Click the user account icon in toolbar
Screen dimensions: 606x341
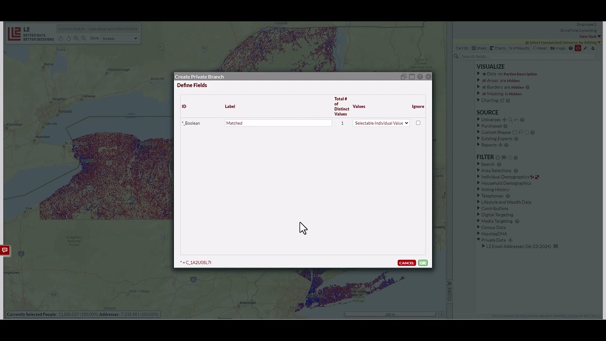pos(593,48)
